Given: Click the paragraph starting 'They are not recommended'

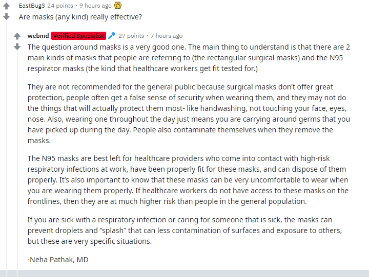Looking at the screenshot, I should [x=189, y=113].
